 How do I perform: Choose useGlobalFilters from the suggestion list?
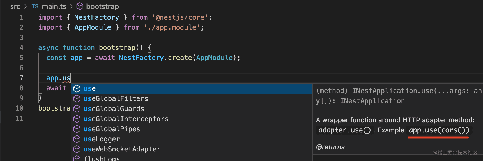click(116, 99)
